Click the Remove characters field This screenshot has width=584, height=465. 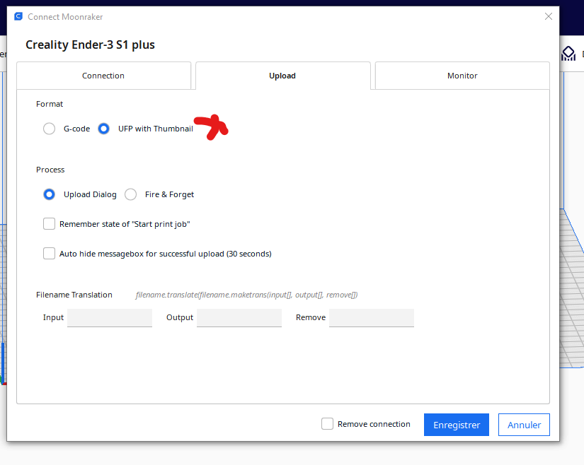372,318
